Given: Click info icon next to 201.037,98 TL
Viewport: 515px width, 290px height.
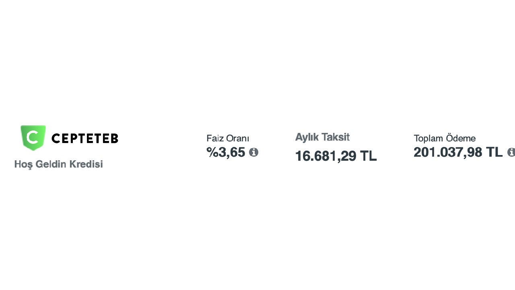Looking at the screenshot, I should [511, 152].
